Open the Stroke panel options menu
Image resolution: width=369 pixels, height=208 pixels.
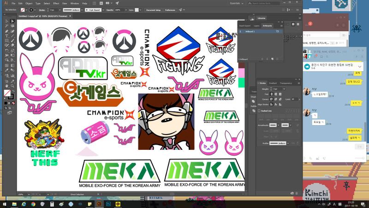pos(298,83)
